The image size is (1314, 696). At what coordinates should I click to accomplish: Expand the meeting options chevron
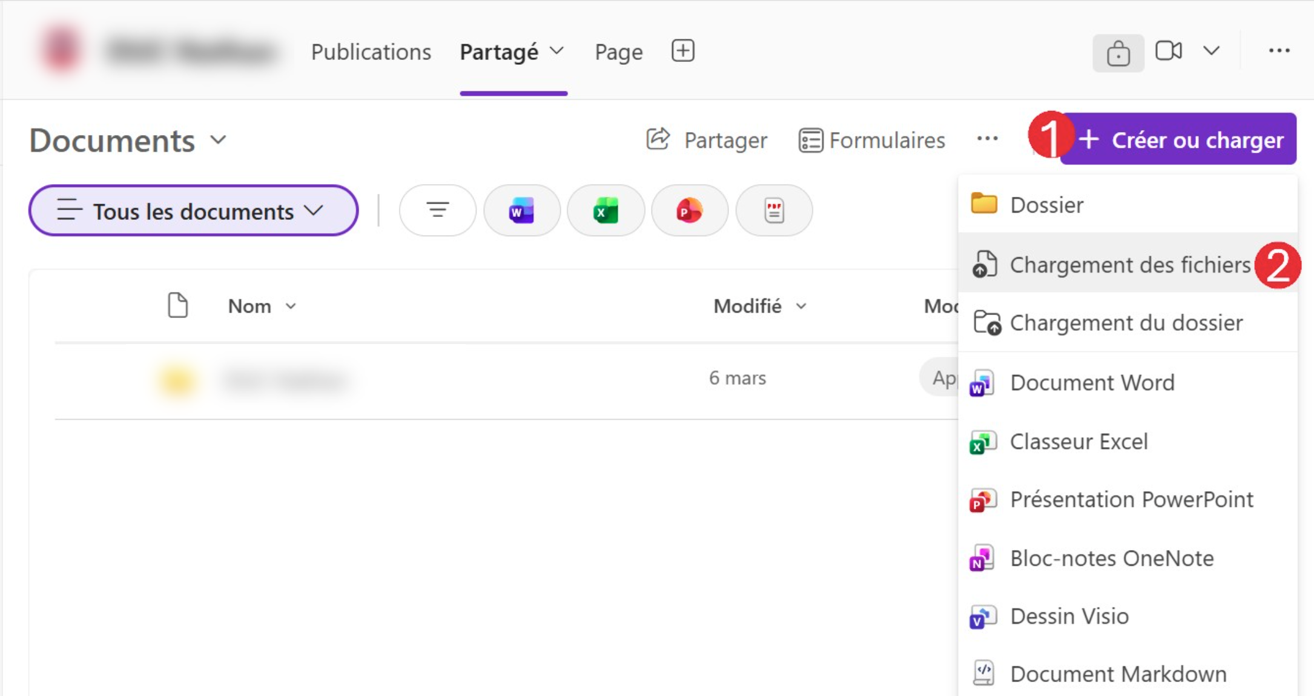point(1211,51)
